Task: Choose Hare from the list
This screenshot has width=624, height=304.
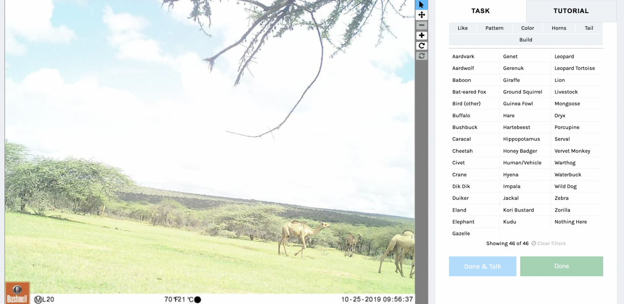Action: point(526,116)
